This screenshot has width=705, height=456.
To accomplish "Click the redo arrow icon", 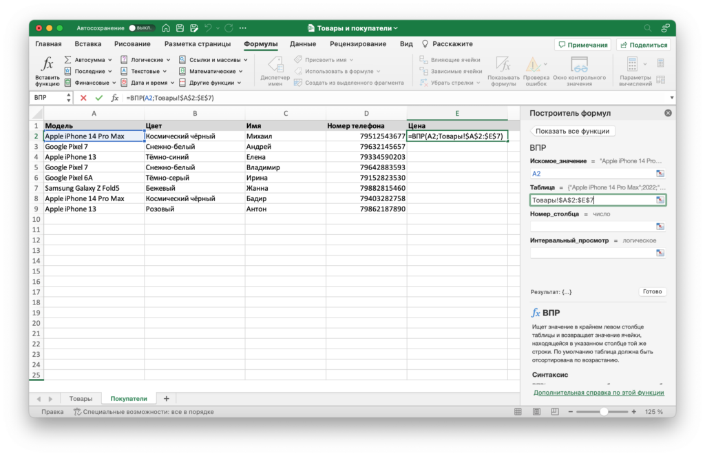I will coord(229,28).
